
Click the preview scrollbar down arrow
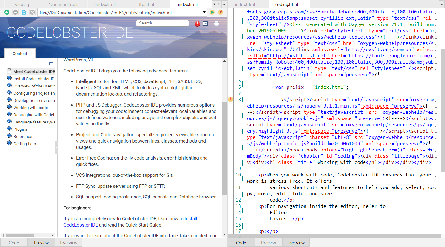coord(224,234)
